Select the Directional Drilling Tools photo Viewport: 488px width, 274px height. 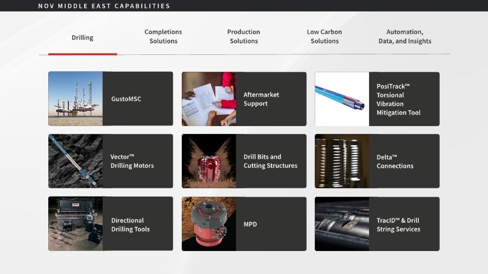(x=76, y=224)
